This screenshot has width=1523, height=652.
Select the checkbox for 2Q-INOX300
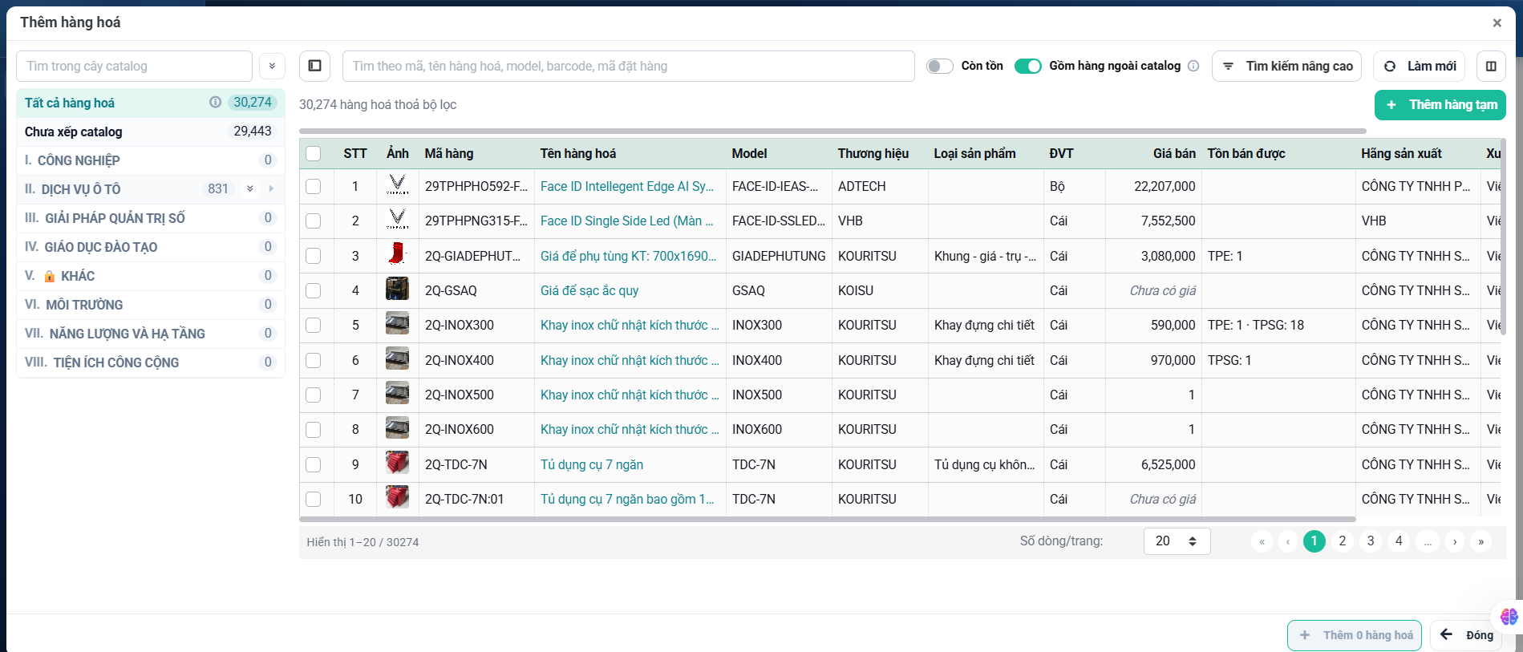point(314,325)
